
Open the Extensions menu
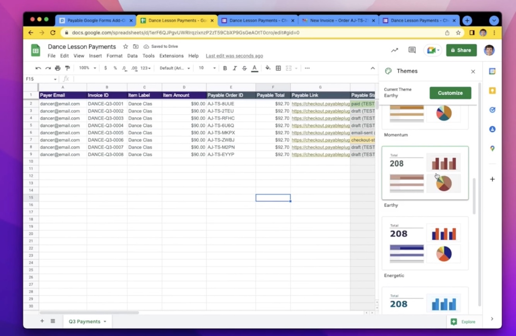click(171, 56)
